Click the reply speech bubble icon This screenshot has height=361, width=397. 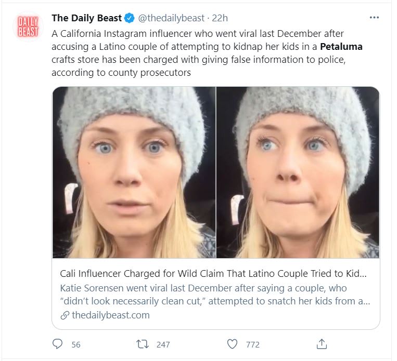[x=58, y=344]
